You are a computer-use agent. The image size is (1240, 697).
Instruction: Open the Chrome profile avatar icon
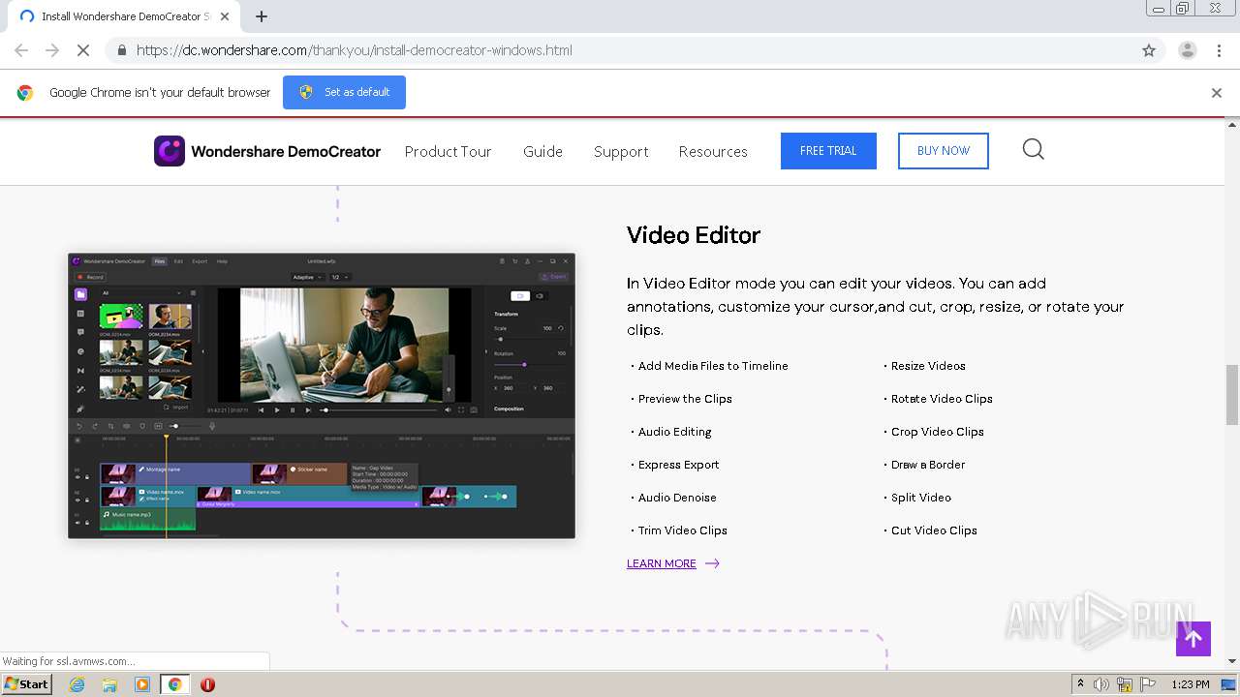click(1187, 50)
